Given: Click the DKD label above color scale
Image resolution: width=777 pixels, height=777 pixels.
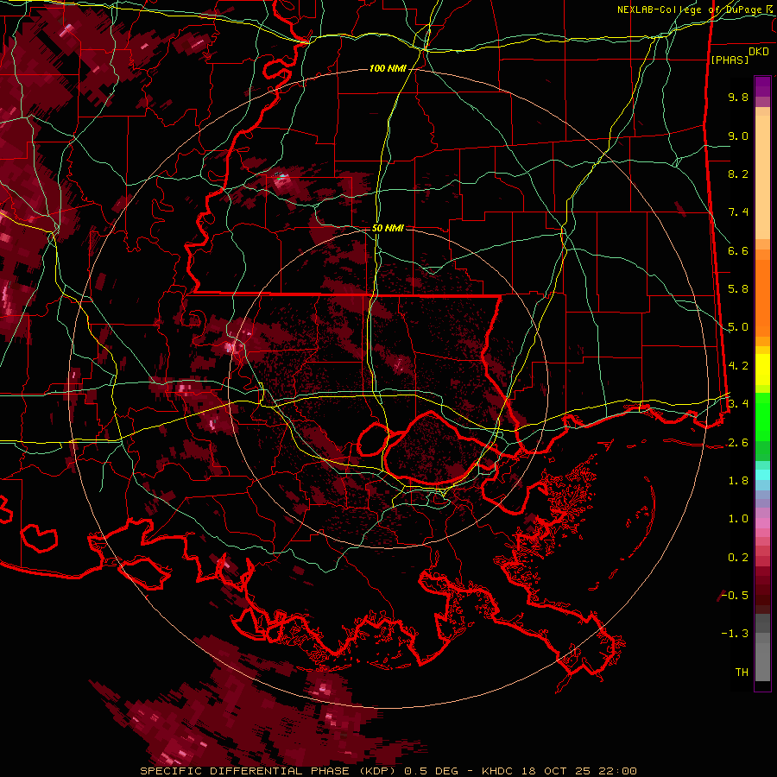Looking at the screenshot, I should (759, 52).
